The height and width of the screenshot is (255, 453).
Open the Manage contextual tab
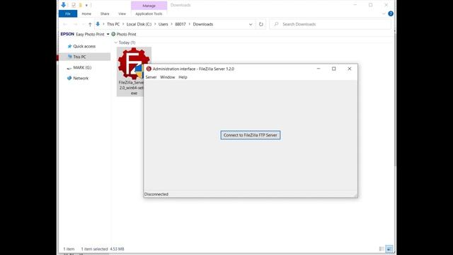point(149,6)
